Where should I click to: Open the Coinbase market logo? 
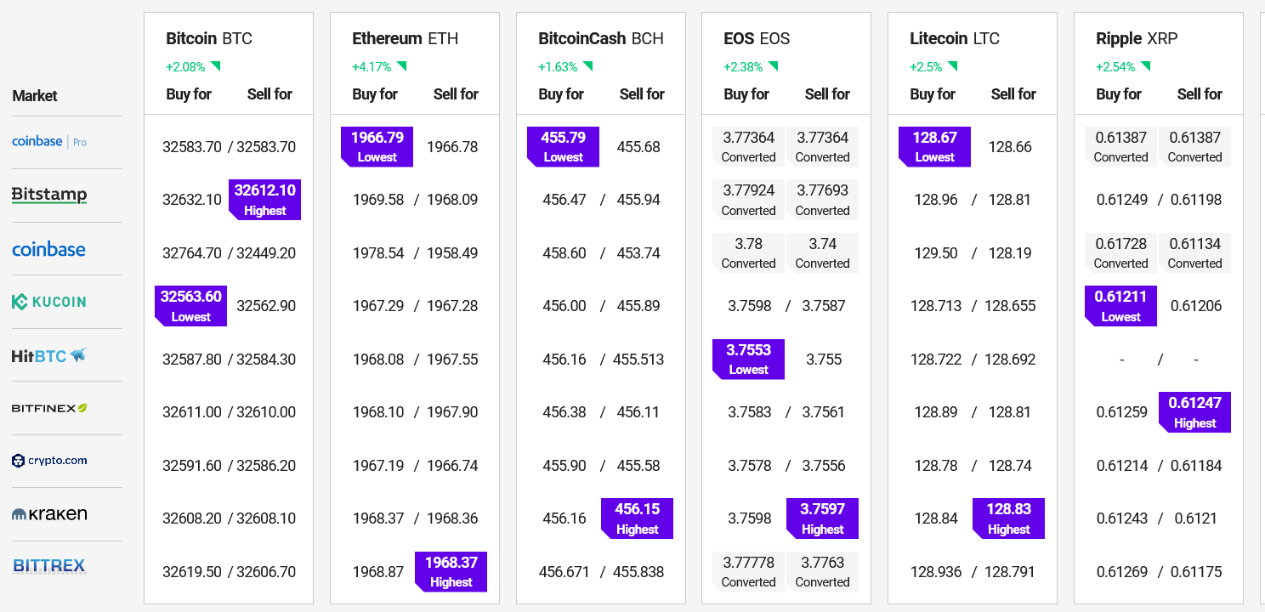tap(48, 249)
